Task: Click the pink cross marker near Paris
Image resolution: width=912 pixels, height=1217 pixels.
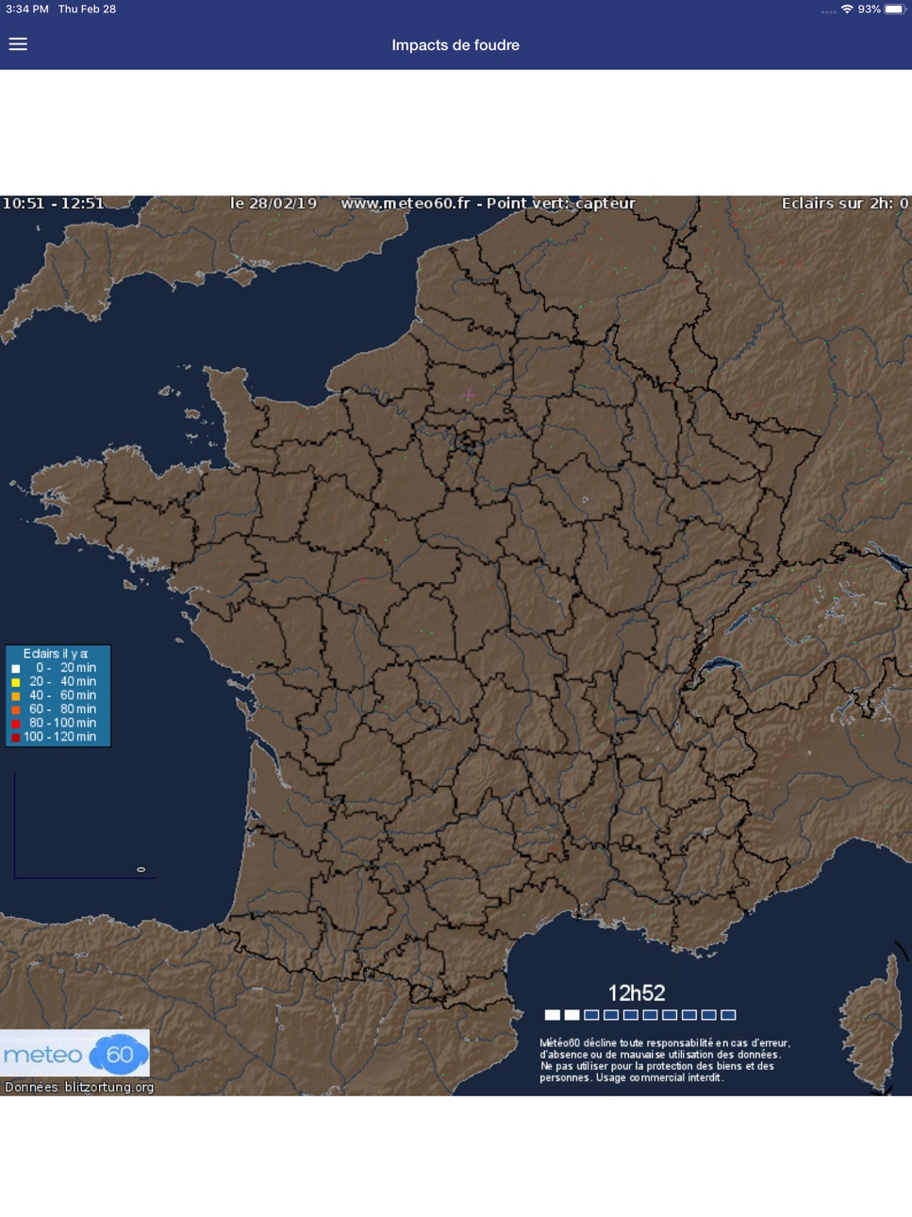Action: pos(469,394)
